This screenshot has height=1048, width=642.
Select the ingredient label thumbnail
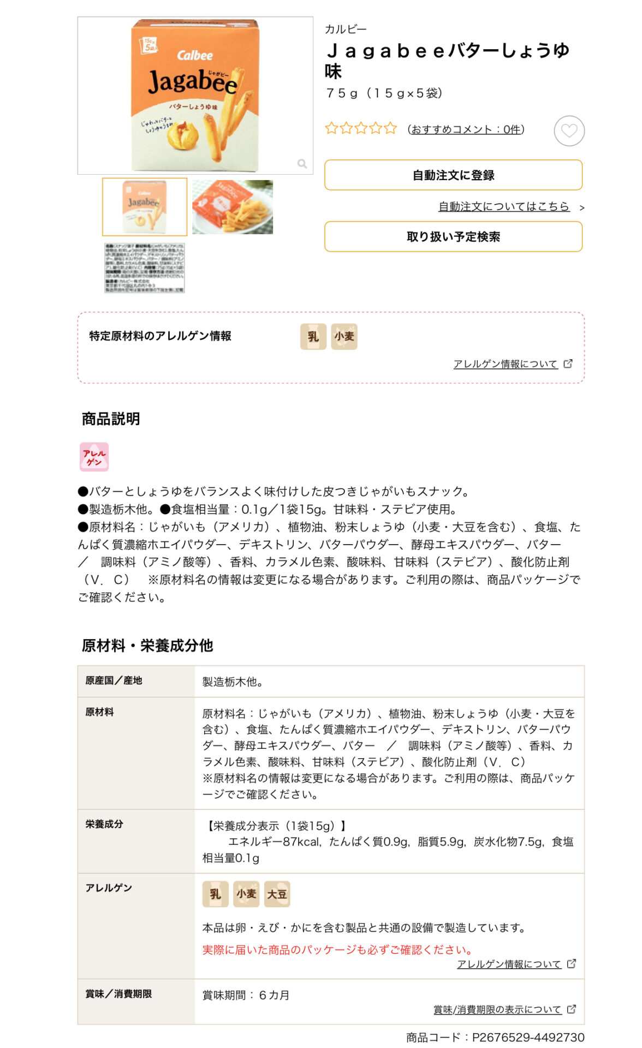[x=145, y=268]
